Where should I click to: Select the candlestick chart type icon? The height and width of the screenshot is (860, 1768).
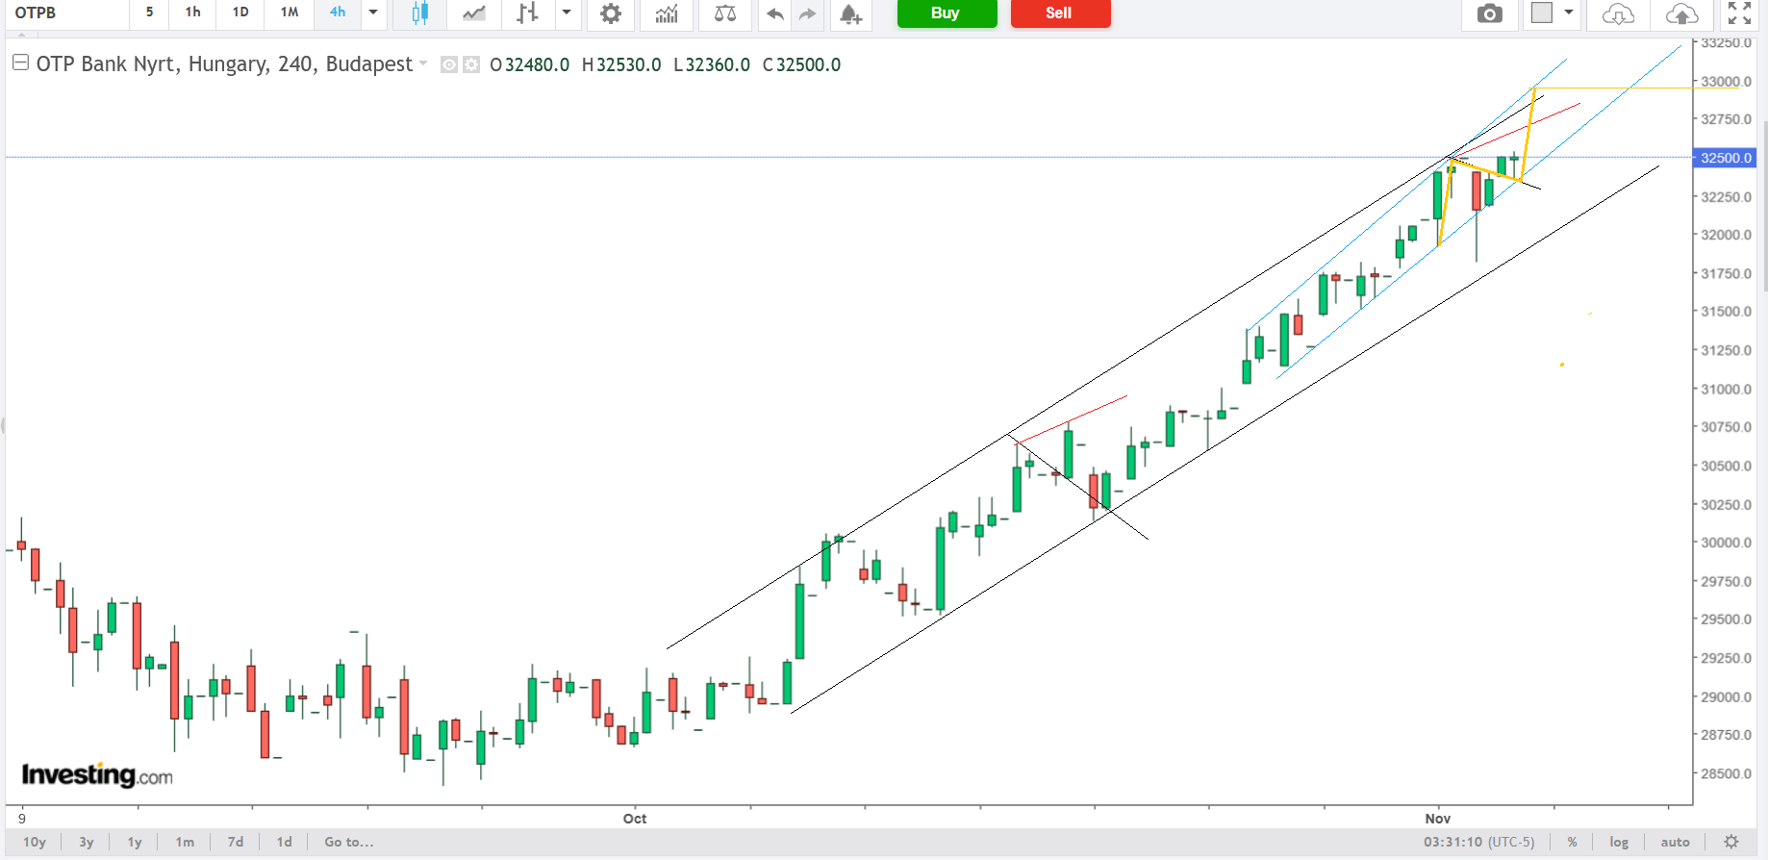pyautogui.click(x=419, y=13)
